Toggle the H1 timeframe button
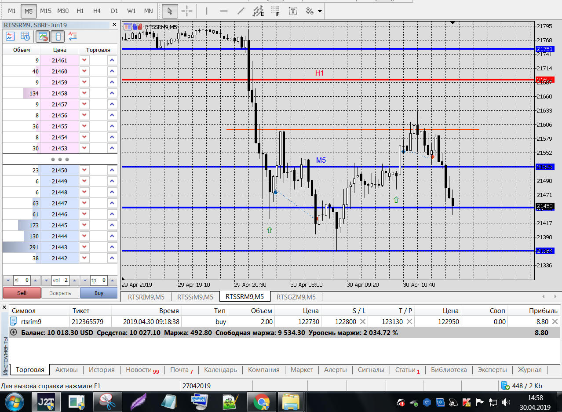Screen dimensions: 562x412 [80, 11]
